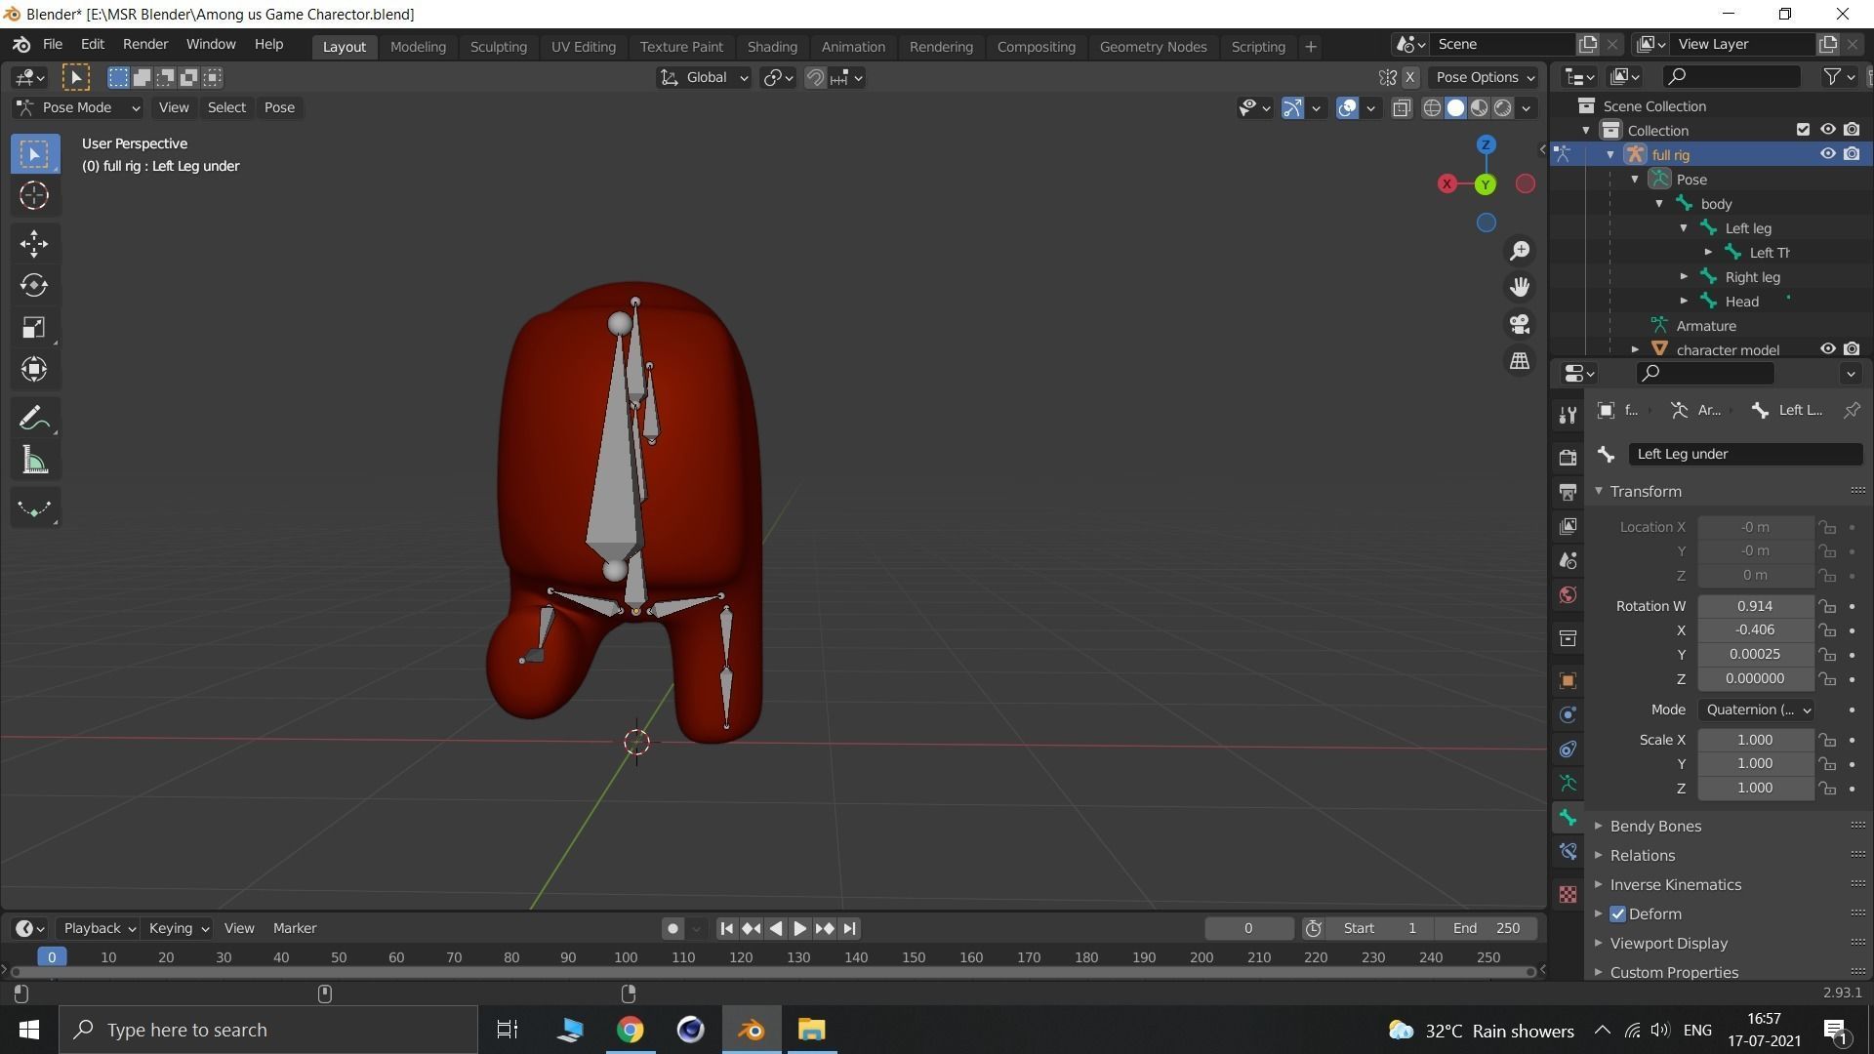This screenshot has height=1054, width=1874.
Task: Switch to material preview shading
Action: click(x=1480, y=108)
